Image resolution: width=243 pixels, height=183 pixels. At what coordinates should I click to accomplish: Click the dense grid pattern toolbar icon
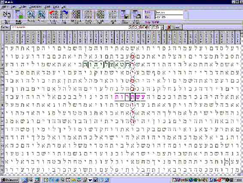[x=100, y=15]
